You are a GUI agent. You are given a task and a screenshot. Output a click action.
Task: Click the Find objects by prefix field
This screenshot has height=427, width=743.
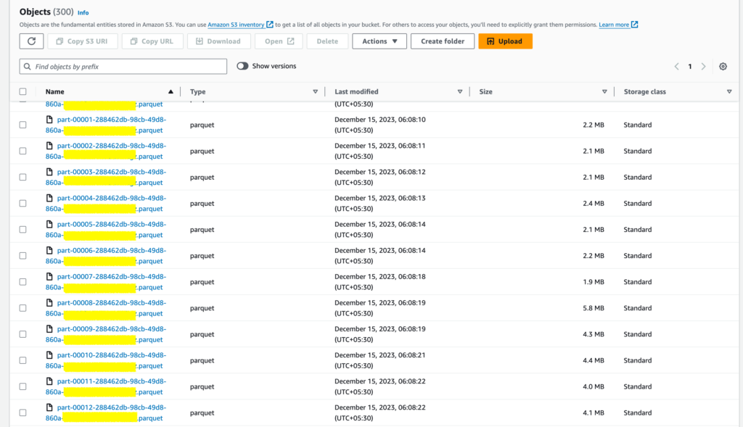coord(123,67)
